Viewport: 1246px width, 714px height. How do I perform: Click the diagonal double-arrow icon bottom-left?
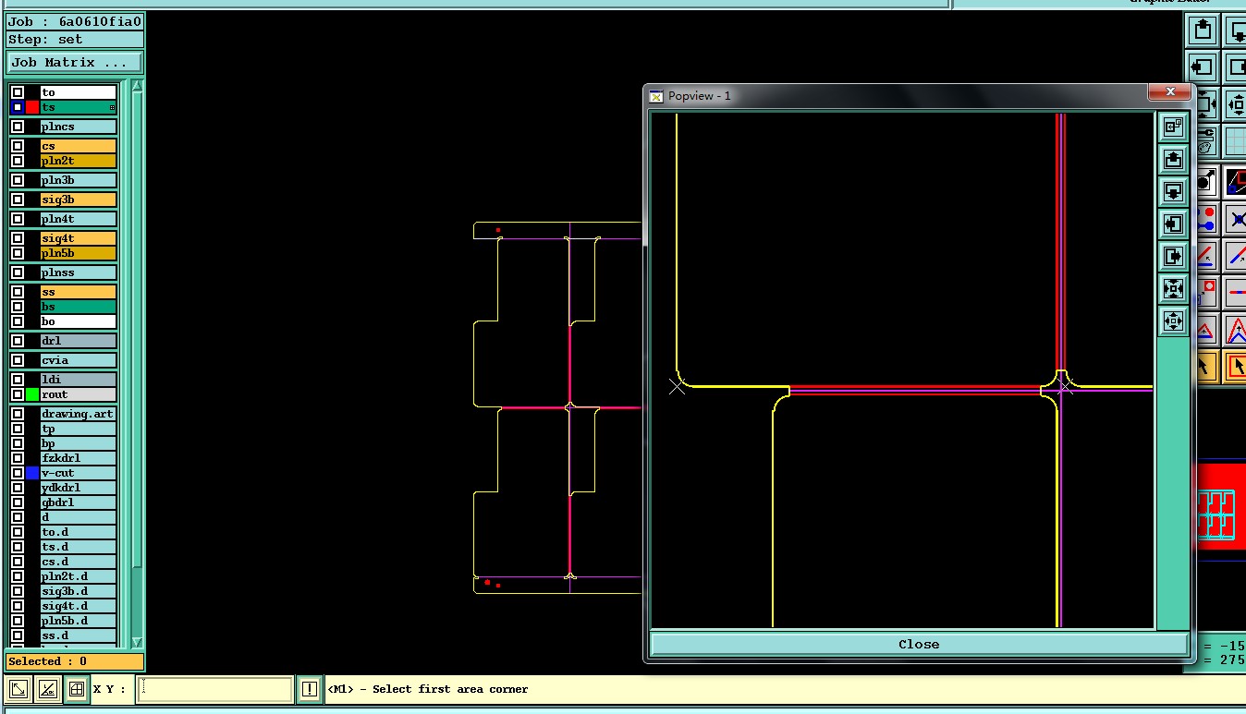click(18, 689)
